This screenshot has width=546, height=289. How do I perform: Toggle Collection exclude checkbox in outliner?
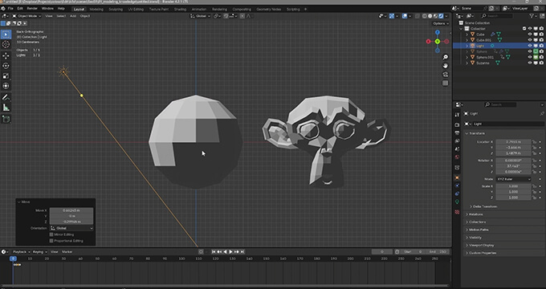(x=524, y=29)
